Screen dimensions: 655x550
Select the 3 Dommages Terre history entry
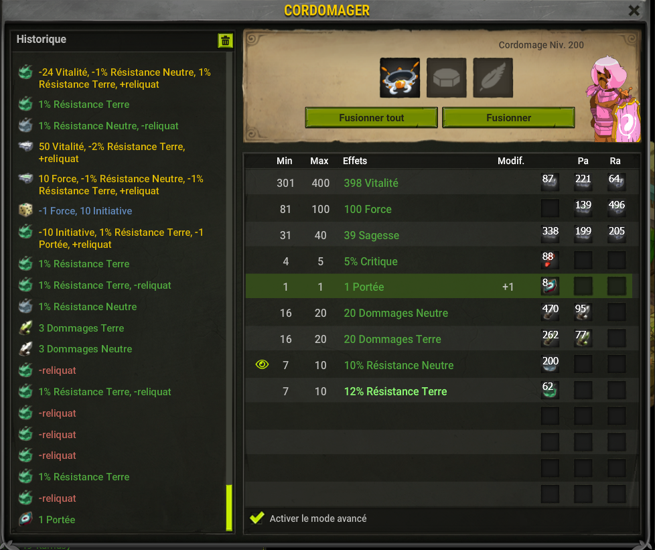pos(81,328)
